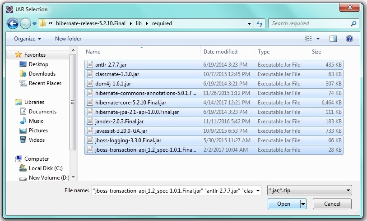Click the jar icon for antlr-2.7.7.jar
Image resolution: width=367 pixels, height=221 pixels.
[x=90, y=65]
